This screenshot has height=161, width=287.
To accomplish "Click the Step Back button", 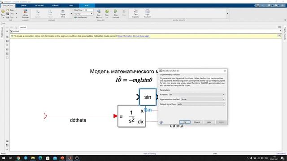I will coord(99,14).
